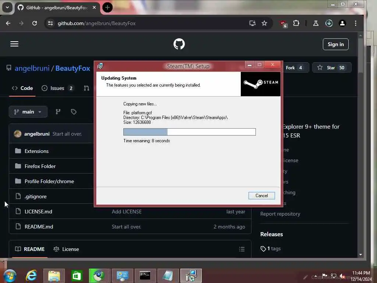Screen dimensions: 377x283
Task: Click the GitHub Octocat logo
Action: tap(179, 44)
